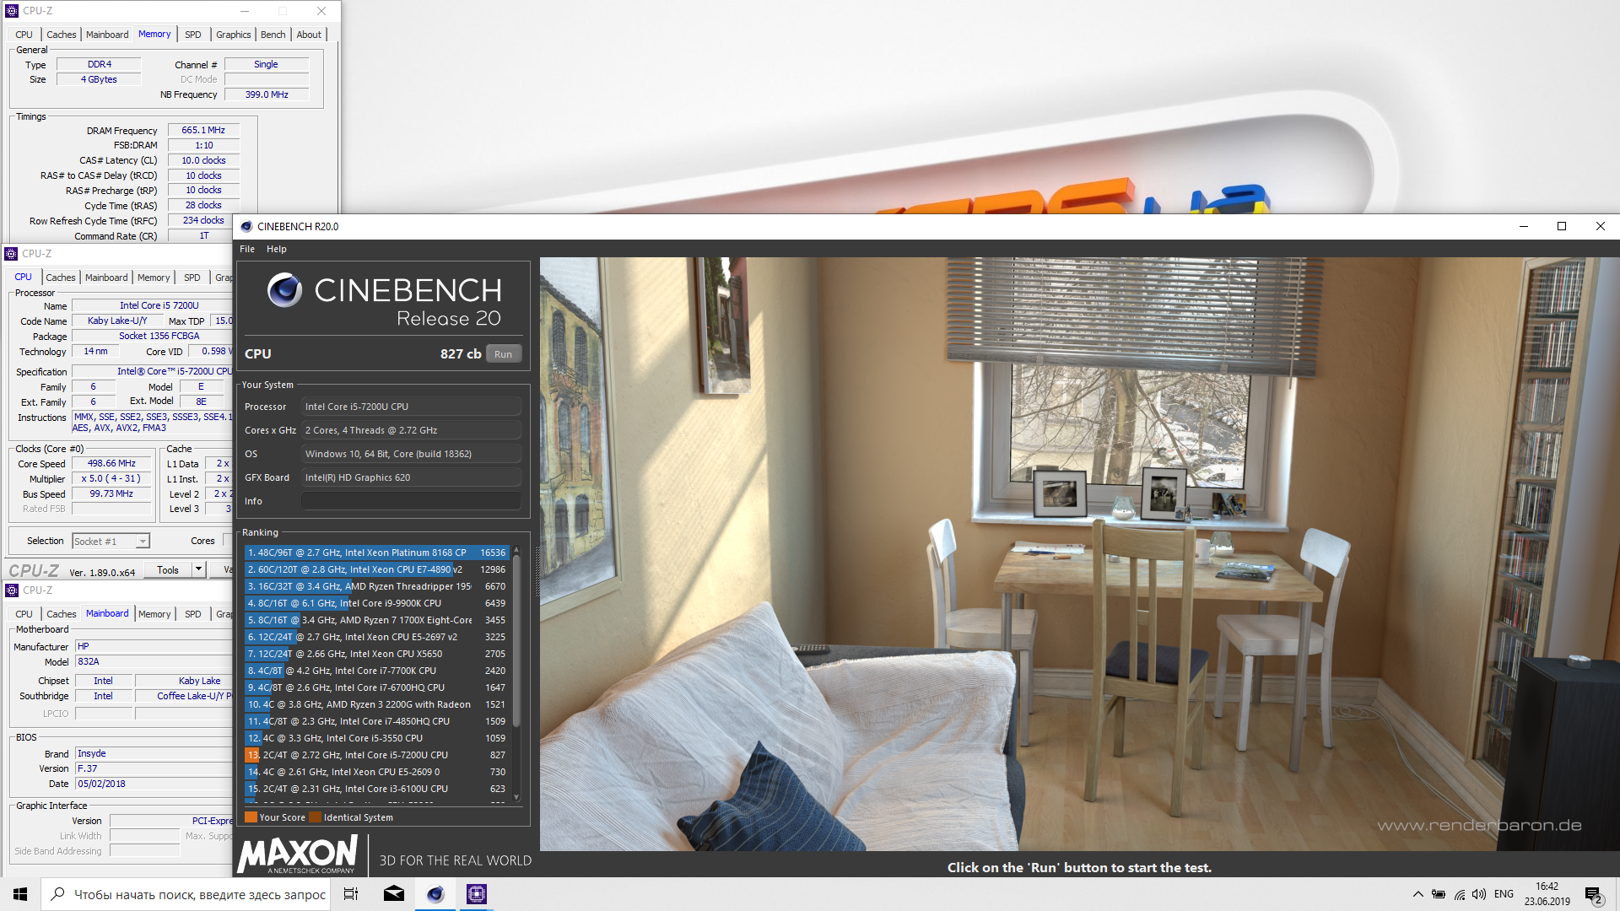Open Caches tab in top CPU-Z window
The height and width of the screenshot is (911, 1620).
click(x=61, y=35)
